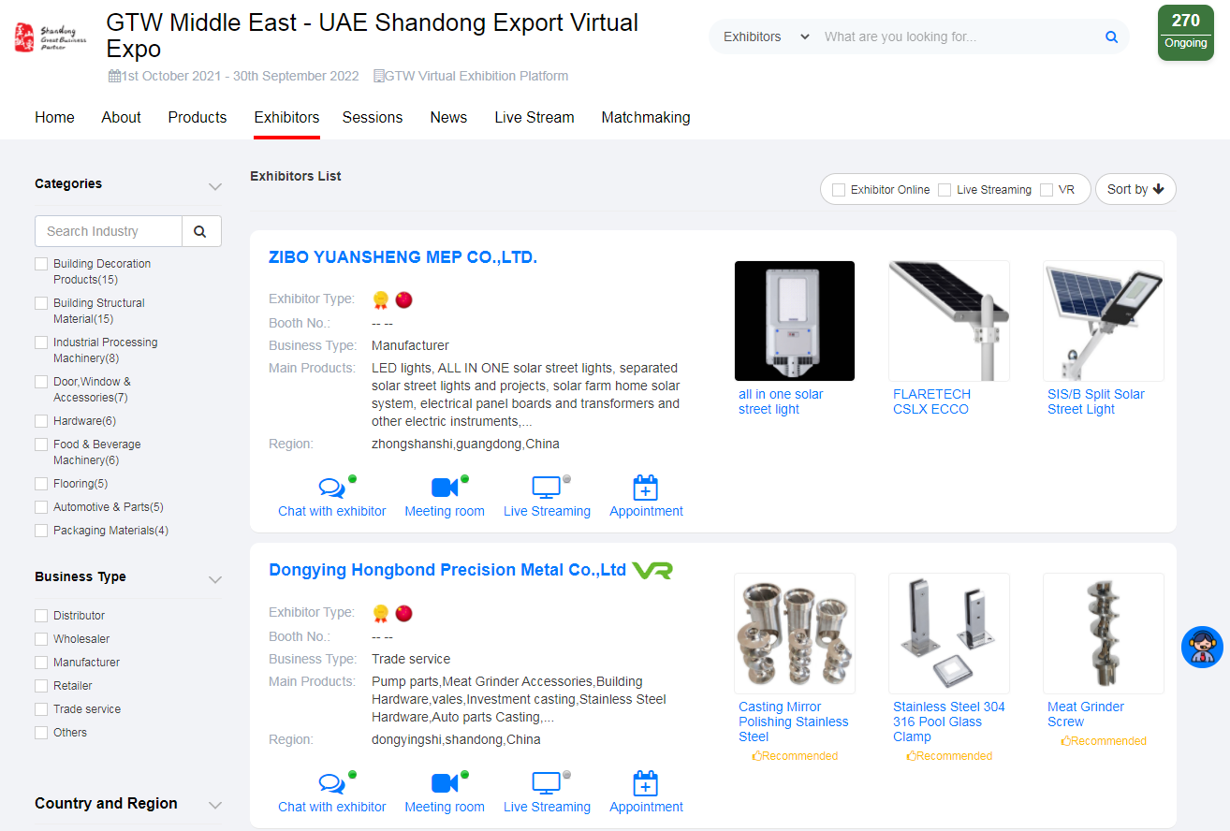Tick the VR filter checkbox
This screenshot has height=831, width=1230.
[1047, 190]
